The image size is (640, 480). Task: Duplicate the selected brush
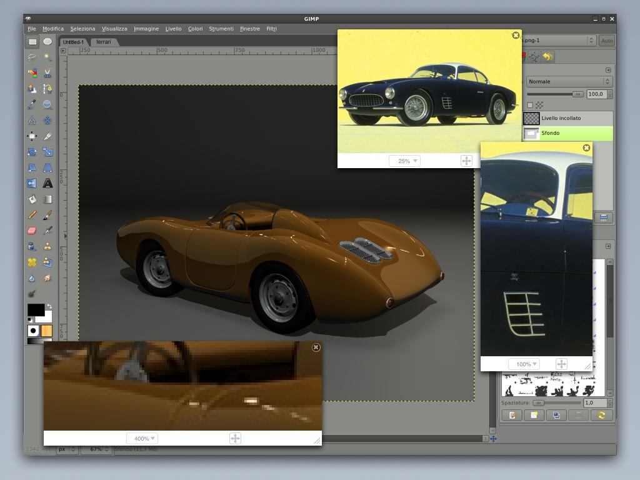pyautogui.click(x=556, y=415)
